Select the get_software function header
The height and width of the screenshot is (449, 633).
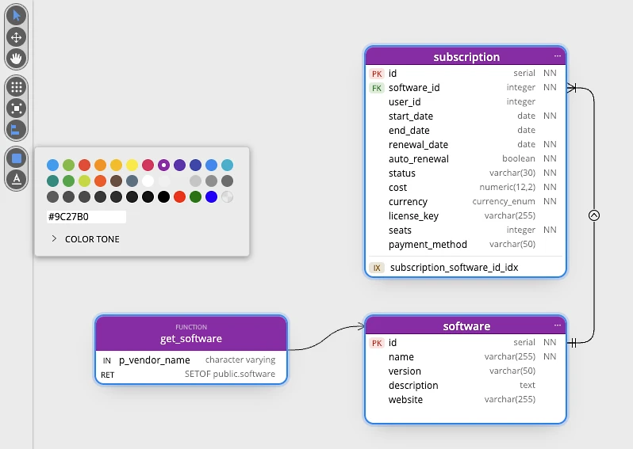191,333
